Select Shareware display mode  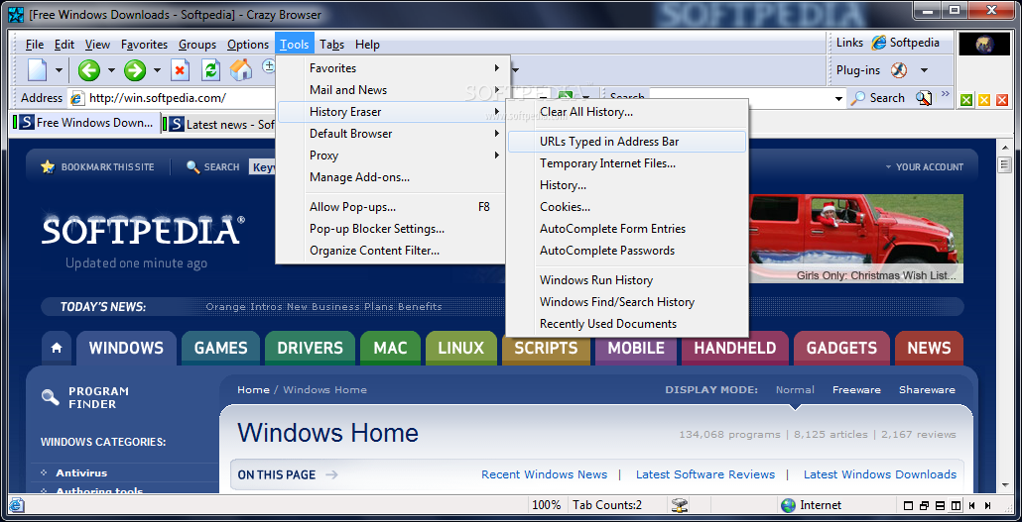click(927, 390)
